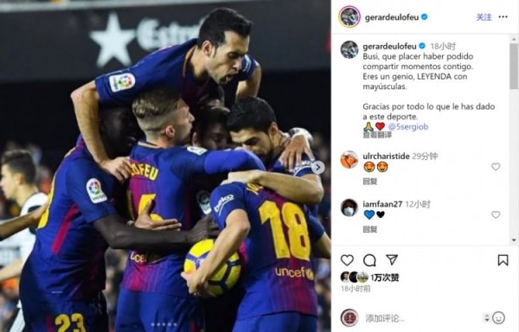Click the 添加评论 comment input field
Image resolution: width=519 pixels, height=332 pixels.
[x=423, y=318]
